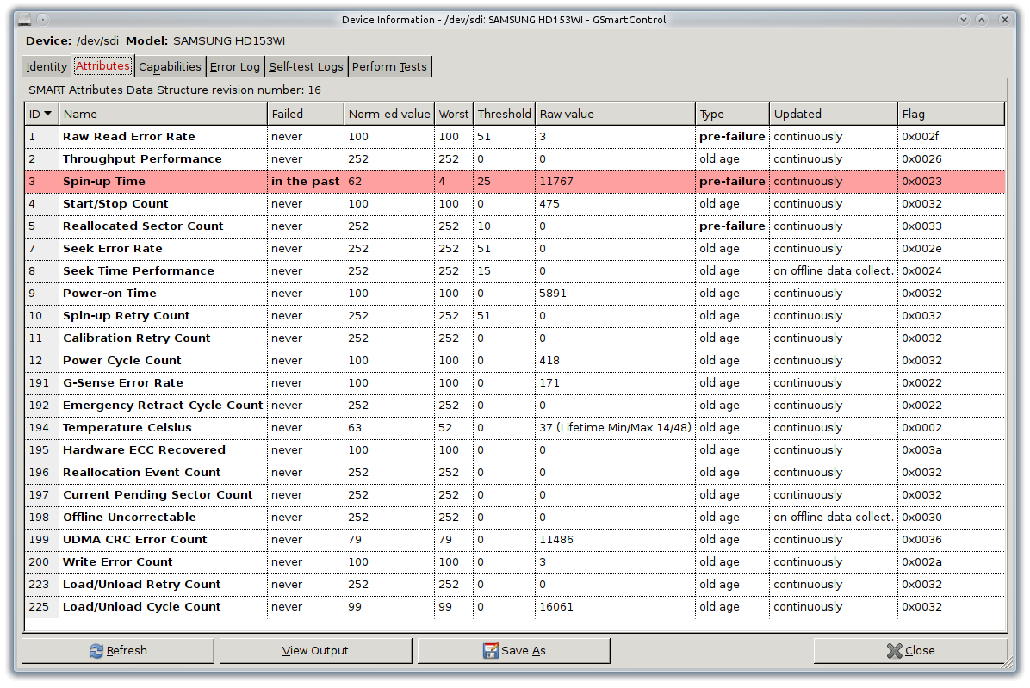The height and width of the screenshot is (688, 1030).
Task: Select the Load/Unload Cycle Count row
Action: 515,606
